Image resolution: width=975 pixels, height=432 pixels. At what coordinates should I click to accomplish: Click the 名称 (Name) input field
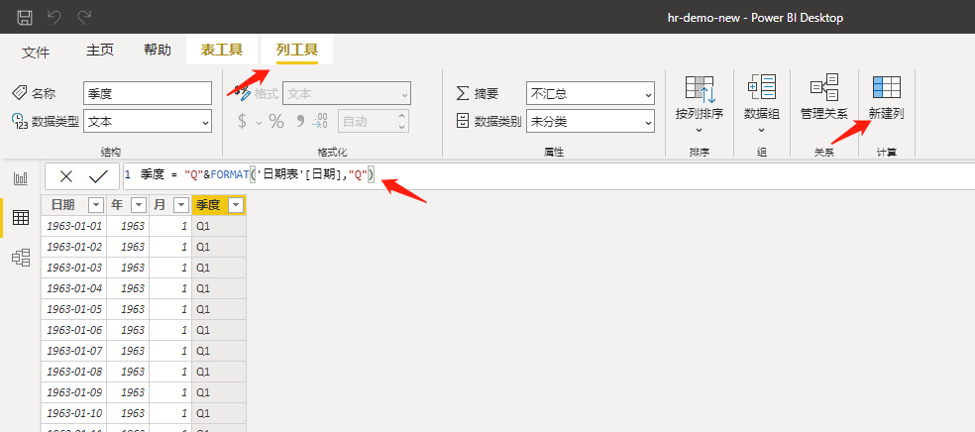coord(147,93)
